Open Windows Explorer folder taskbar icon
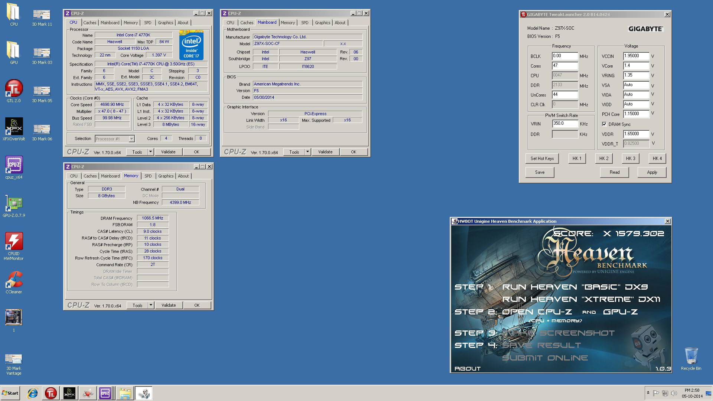The image size is (713, 401). (125, 393)
